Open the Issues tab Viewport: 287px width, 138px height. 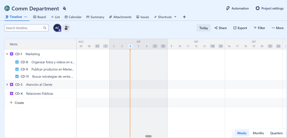tap(142, 17)
